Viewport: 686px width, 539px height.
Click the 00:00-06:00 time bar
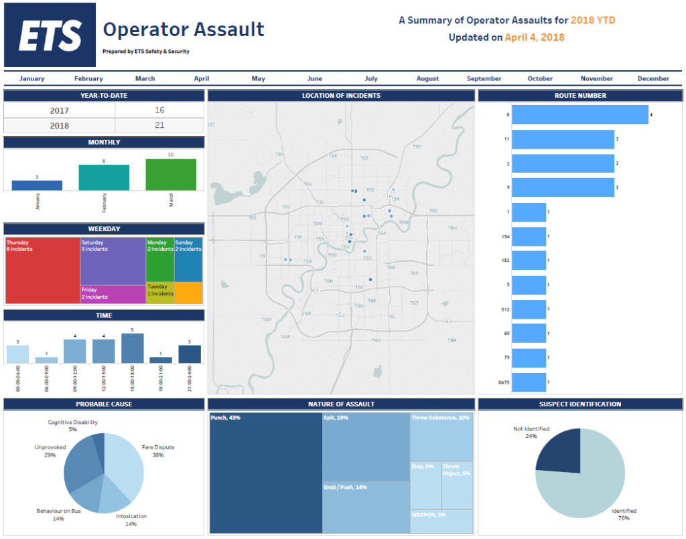tap(18, 354)
